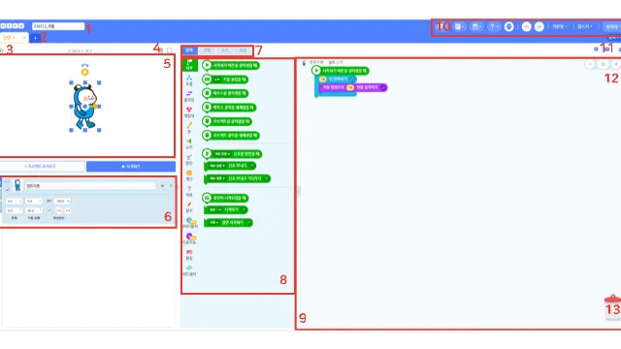Screen dimensions: 621x349
Task: Select the 판단 block category
Action: pyautogui.click(x=189, y=160)
